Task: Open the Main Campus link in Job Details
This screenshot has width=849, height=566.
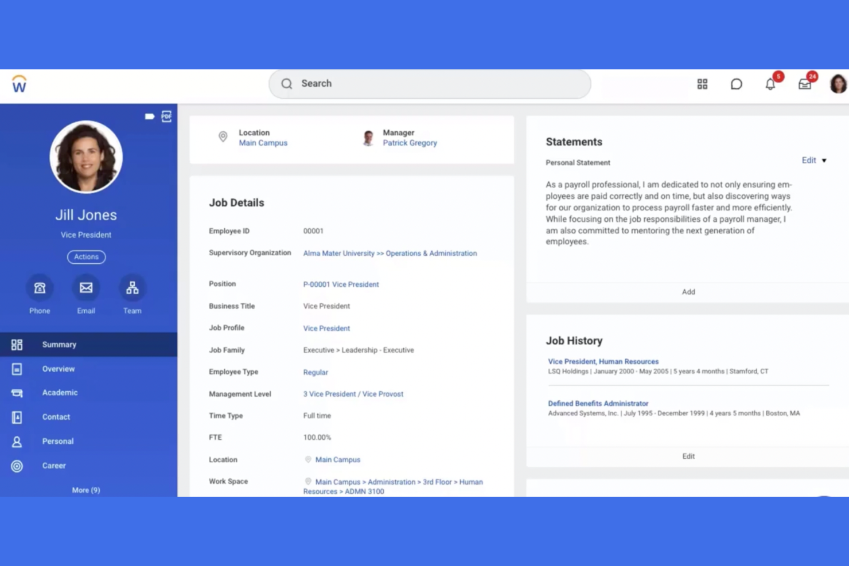Action: coord(338,460)
